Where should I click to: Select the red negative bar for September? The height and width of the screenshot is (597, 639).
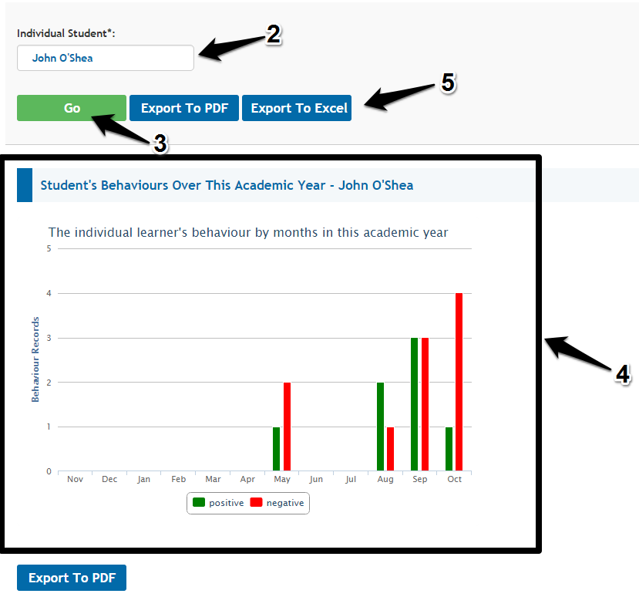(x=425, y=404)
